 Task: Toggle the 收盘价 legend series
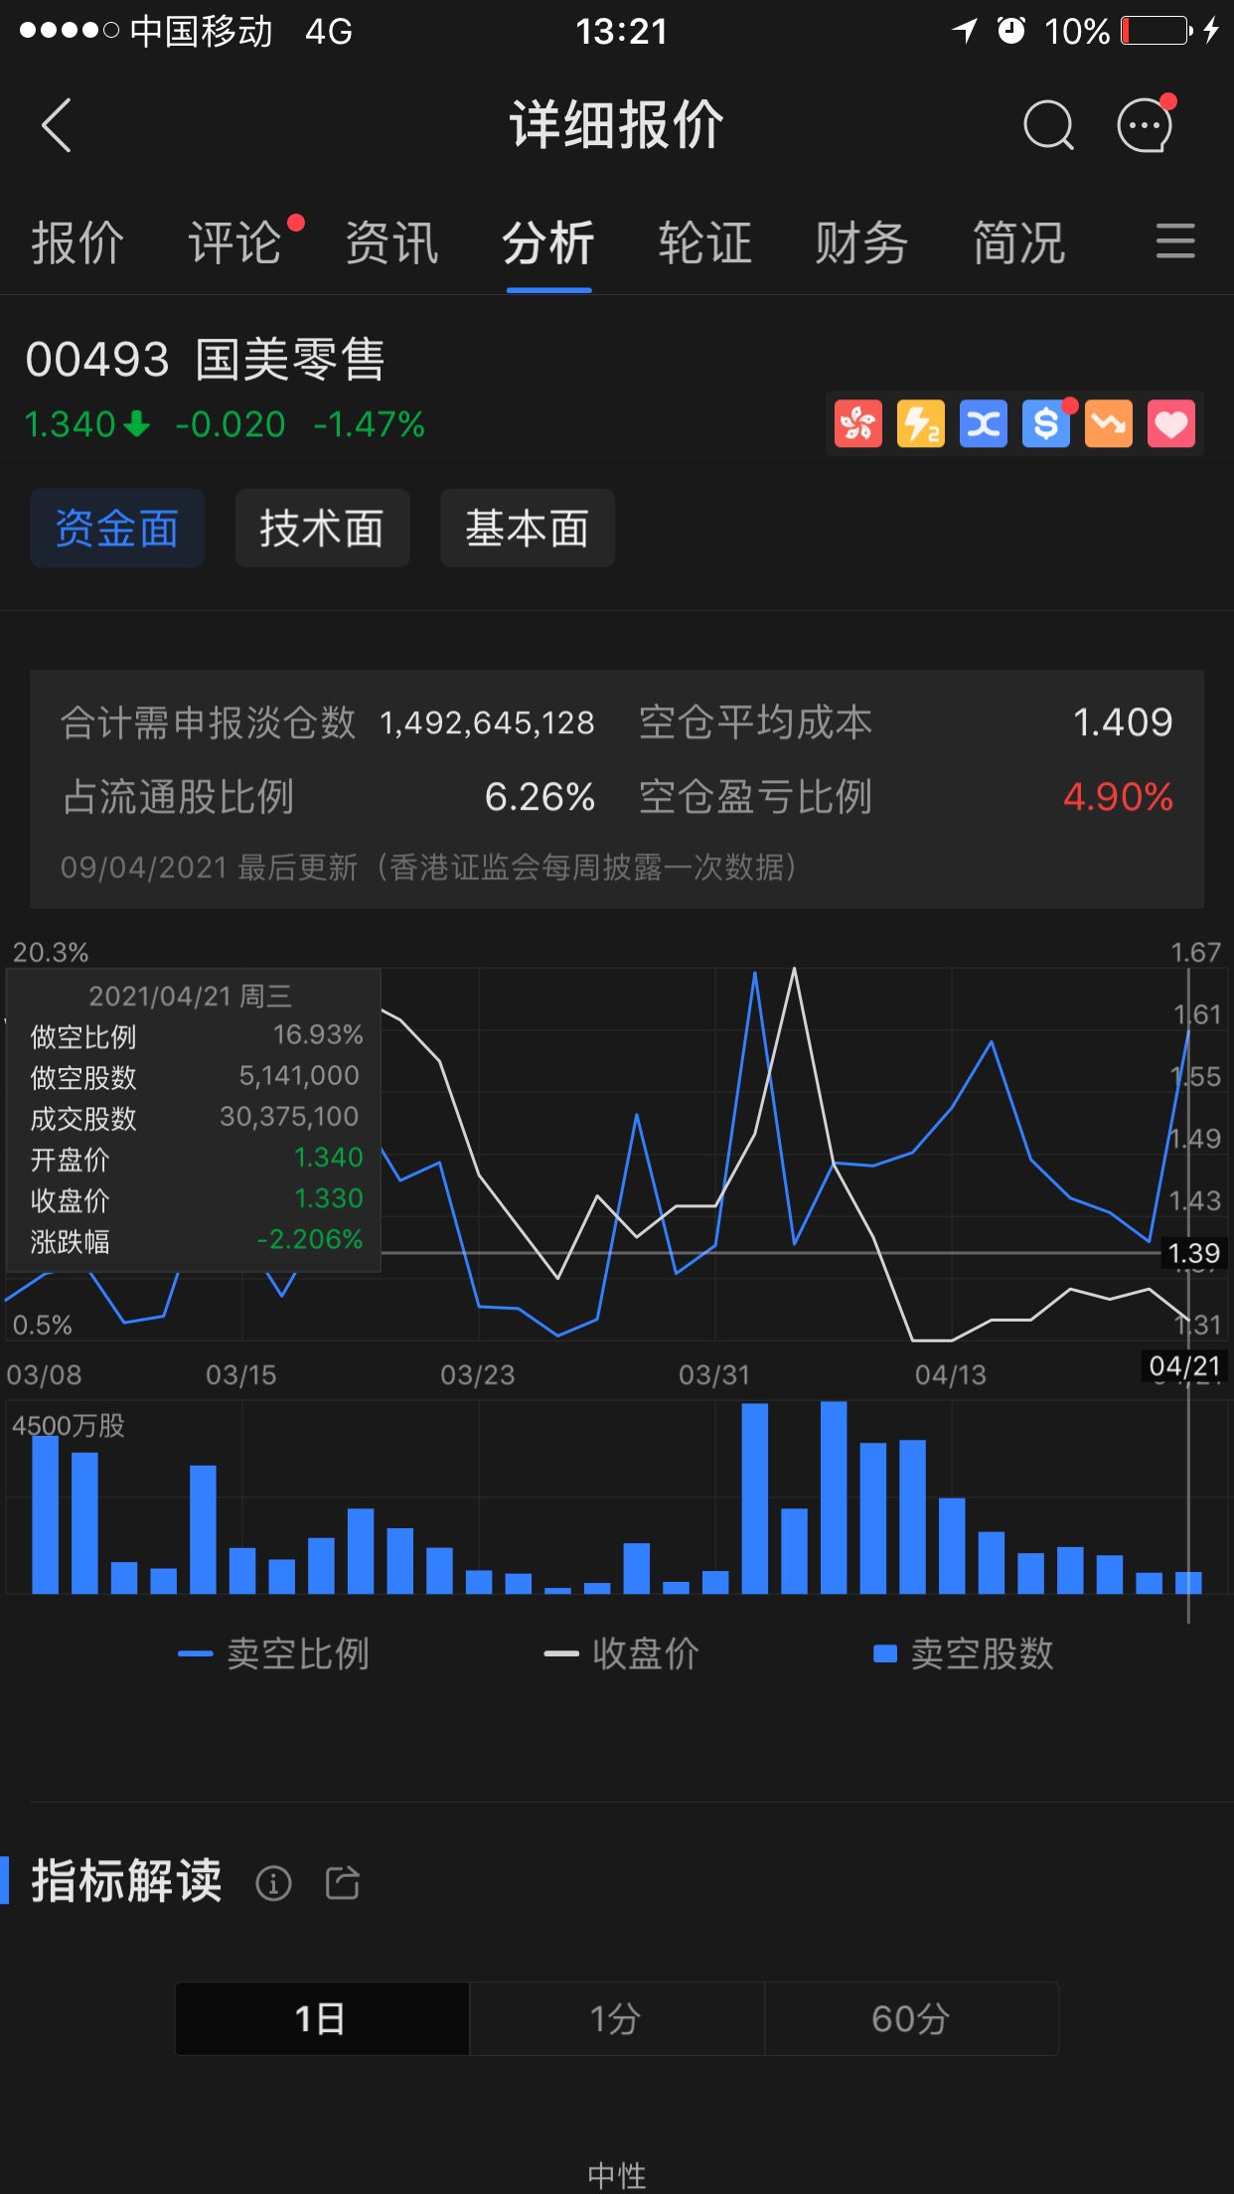pos(622,1653)
